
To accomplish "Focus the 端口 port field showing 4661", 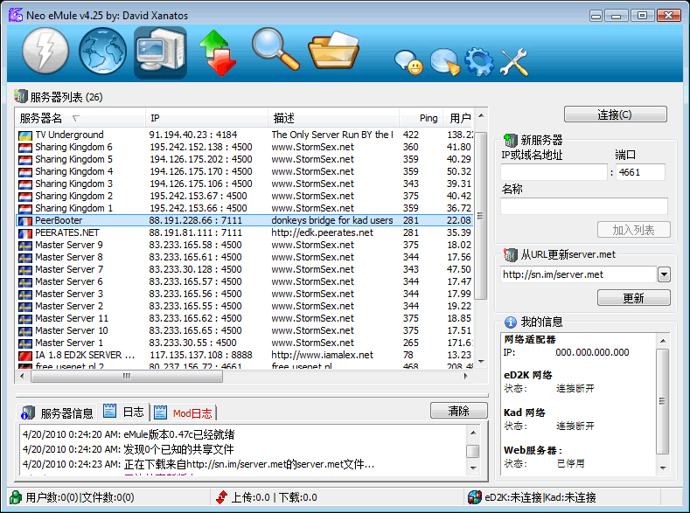I will tap(640, 172).
